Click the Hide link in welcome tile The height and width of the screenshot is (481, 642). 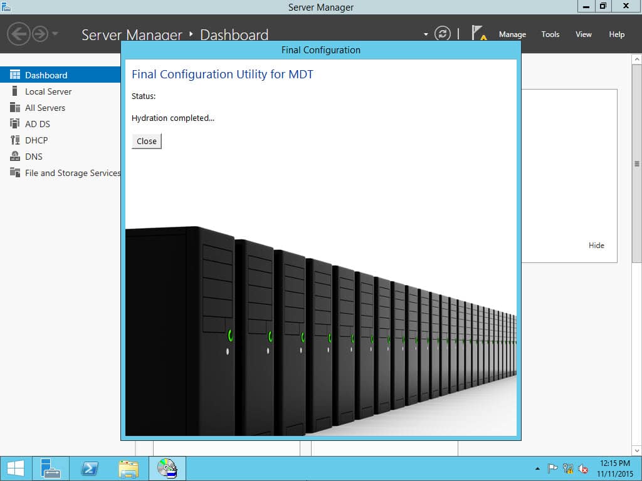click(596, 245)
